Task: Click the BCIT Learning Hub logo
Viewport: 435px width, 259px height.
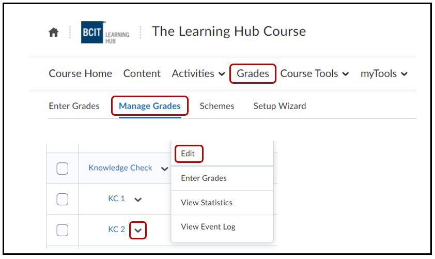Action: tap(105, 33)
